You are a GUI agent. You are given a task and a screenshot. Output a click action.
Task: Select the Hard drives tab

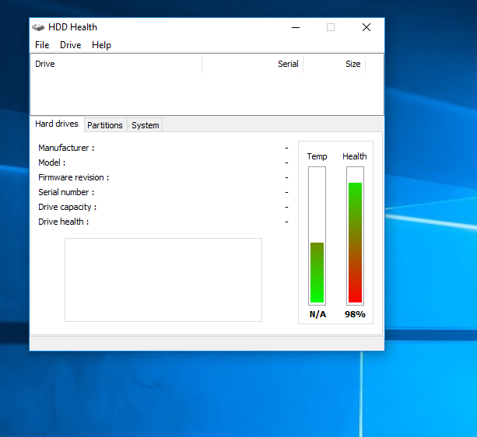[x=57, y=124]
